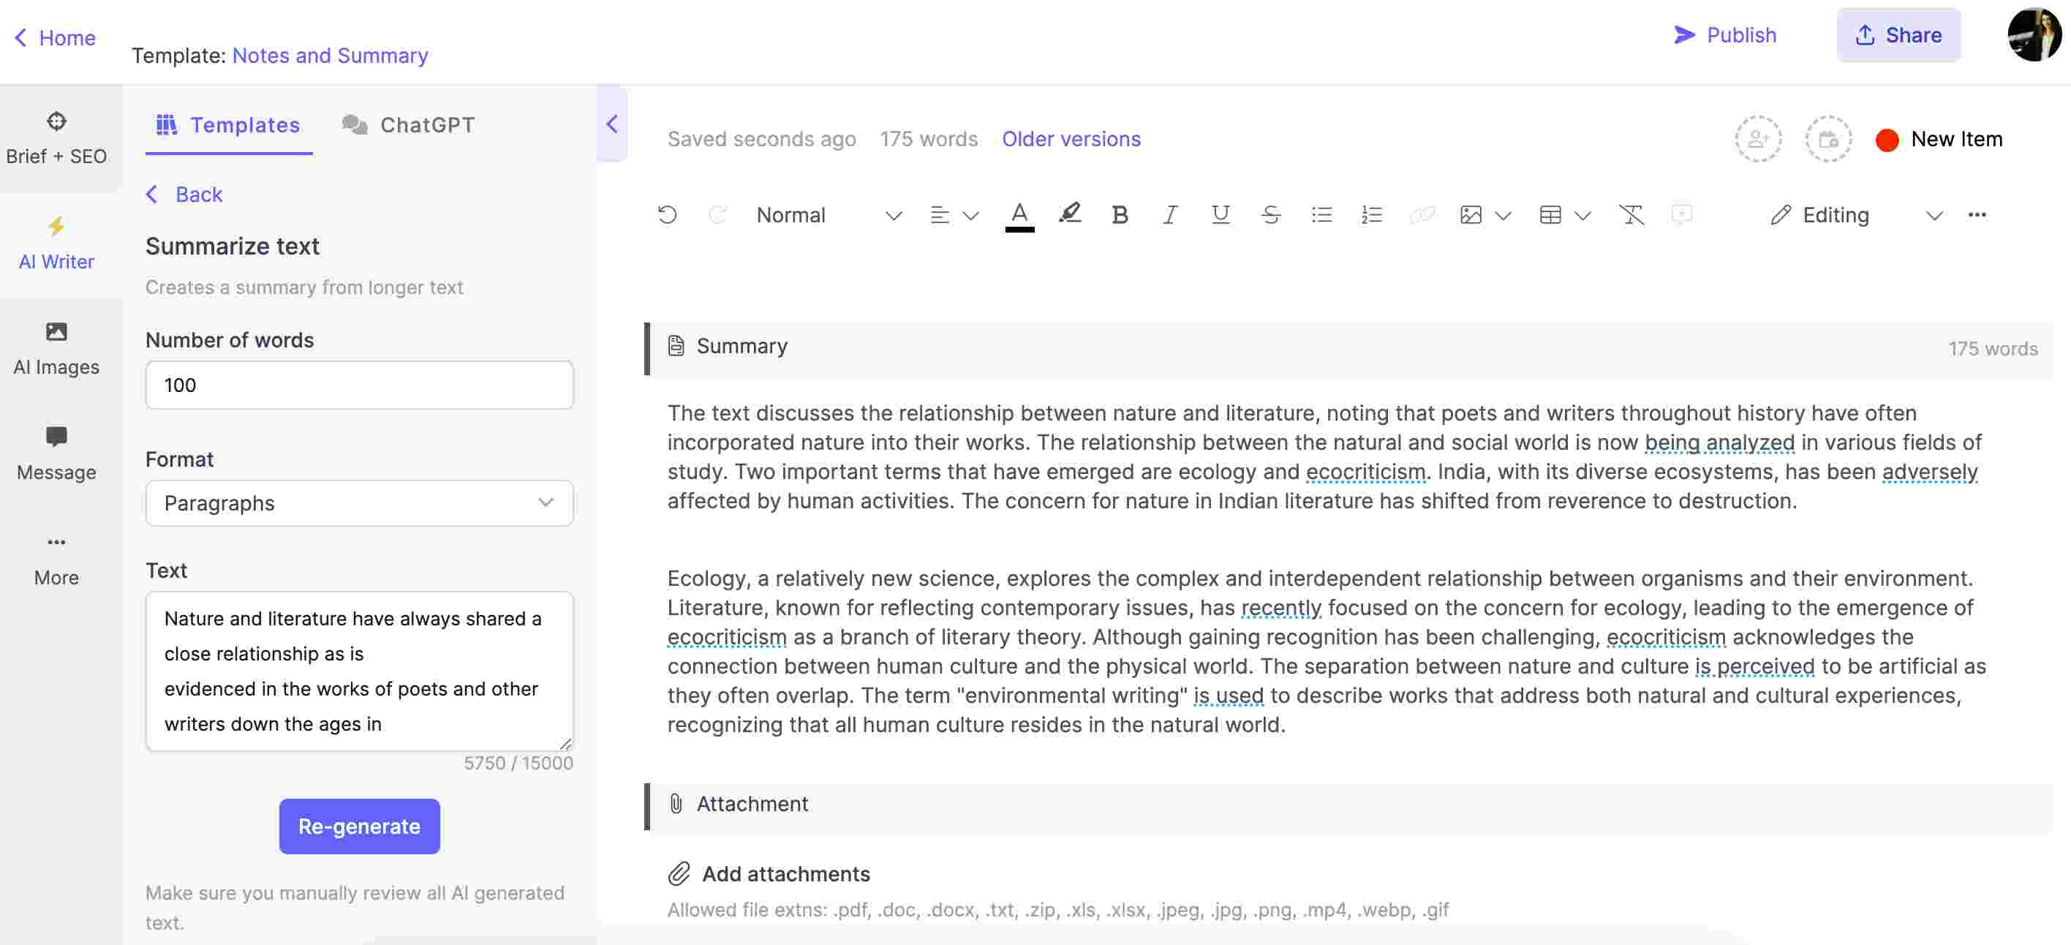The image size is (2071, 945).
Task: Click the Re-generate button
Action: coord(358,825)
